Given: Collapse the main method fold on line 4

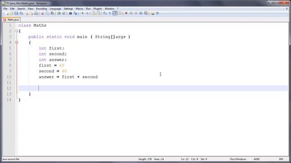Looking at the screenshot, I should [17, 43].
